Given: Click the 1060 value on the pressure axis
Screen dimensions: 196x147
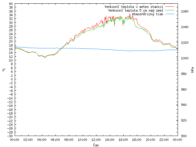Looking at the screenshot, I should (185, 12).
